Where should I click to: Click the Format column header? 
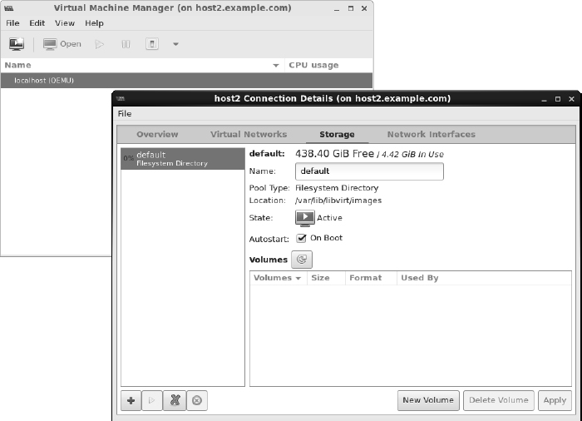(x=371, y=278)
